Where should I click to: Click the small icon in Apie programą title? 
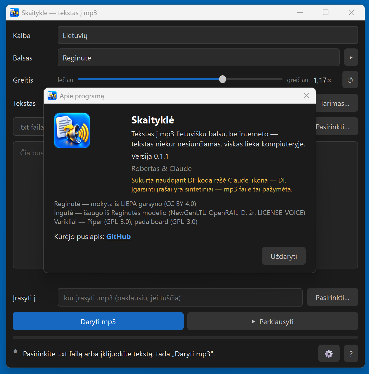click(52, 96)
